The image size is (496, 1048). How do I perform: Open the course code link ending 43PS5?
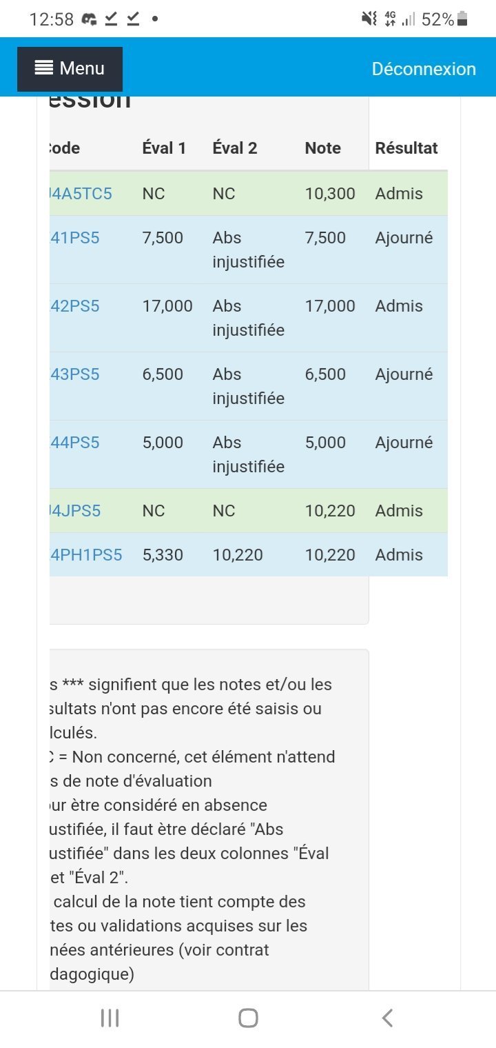pos(74,374)
